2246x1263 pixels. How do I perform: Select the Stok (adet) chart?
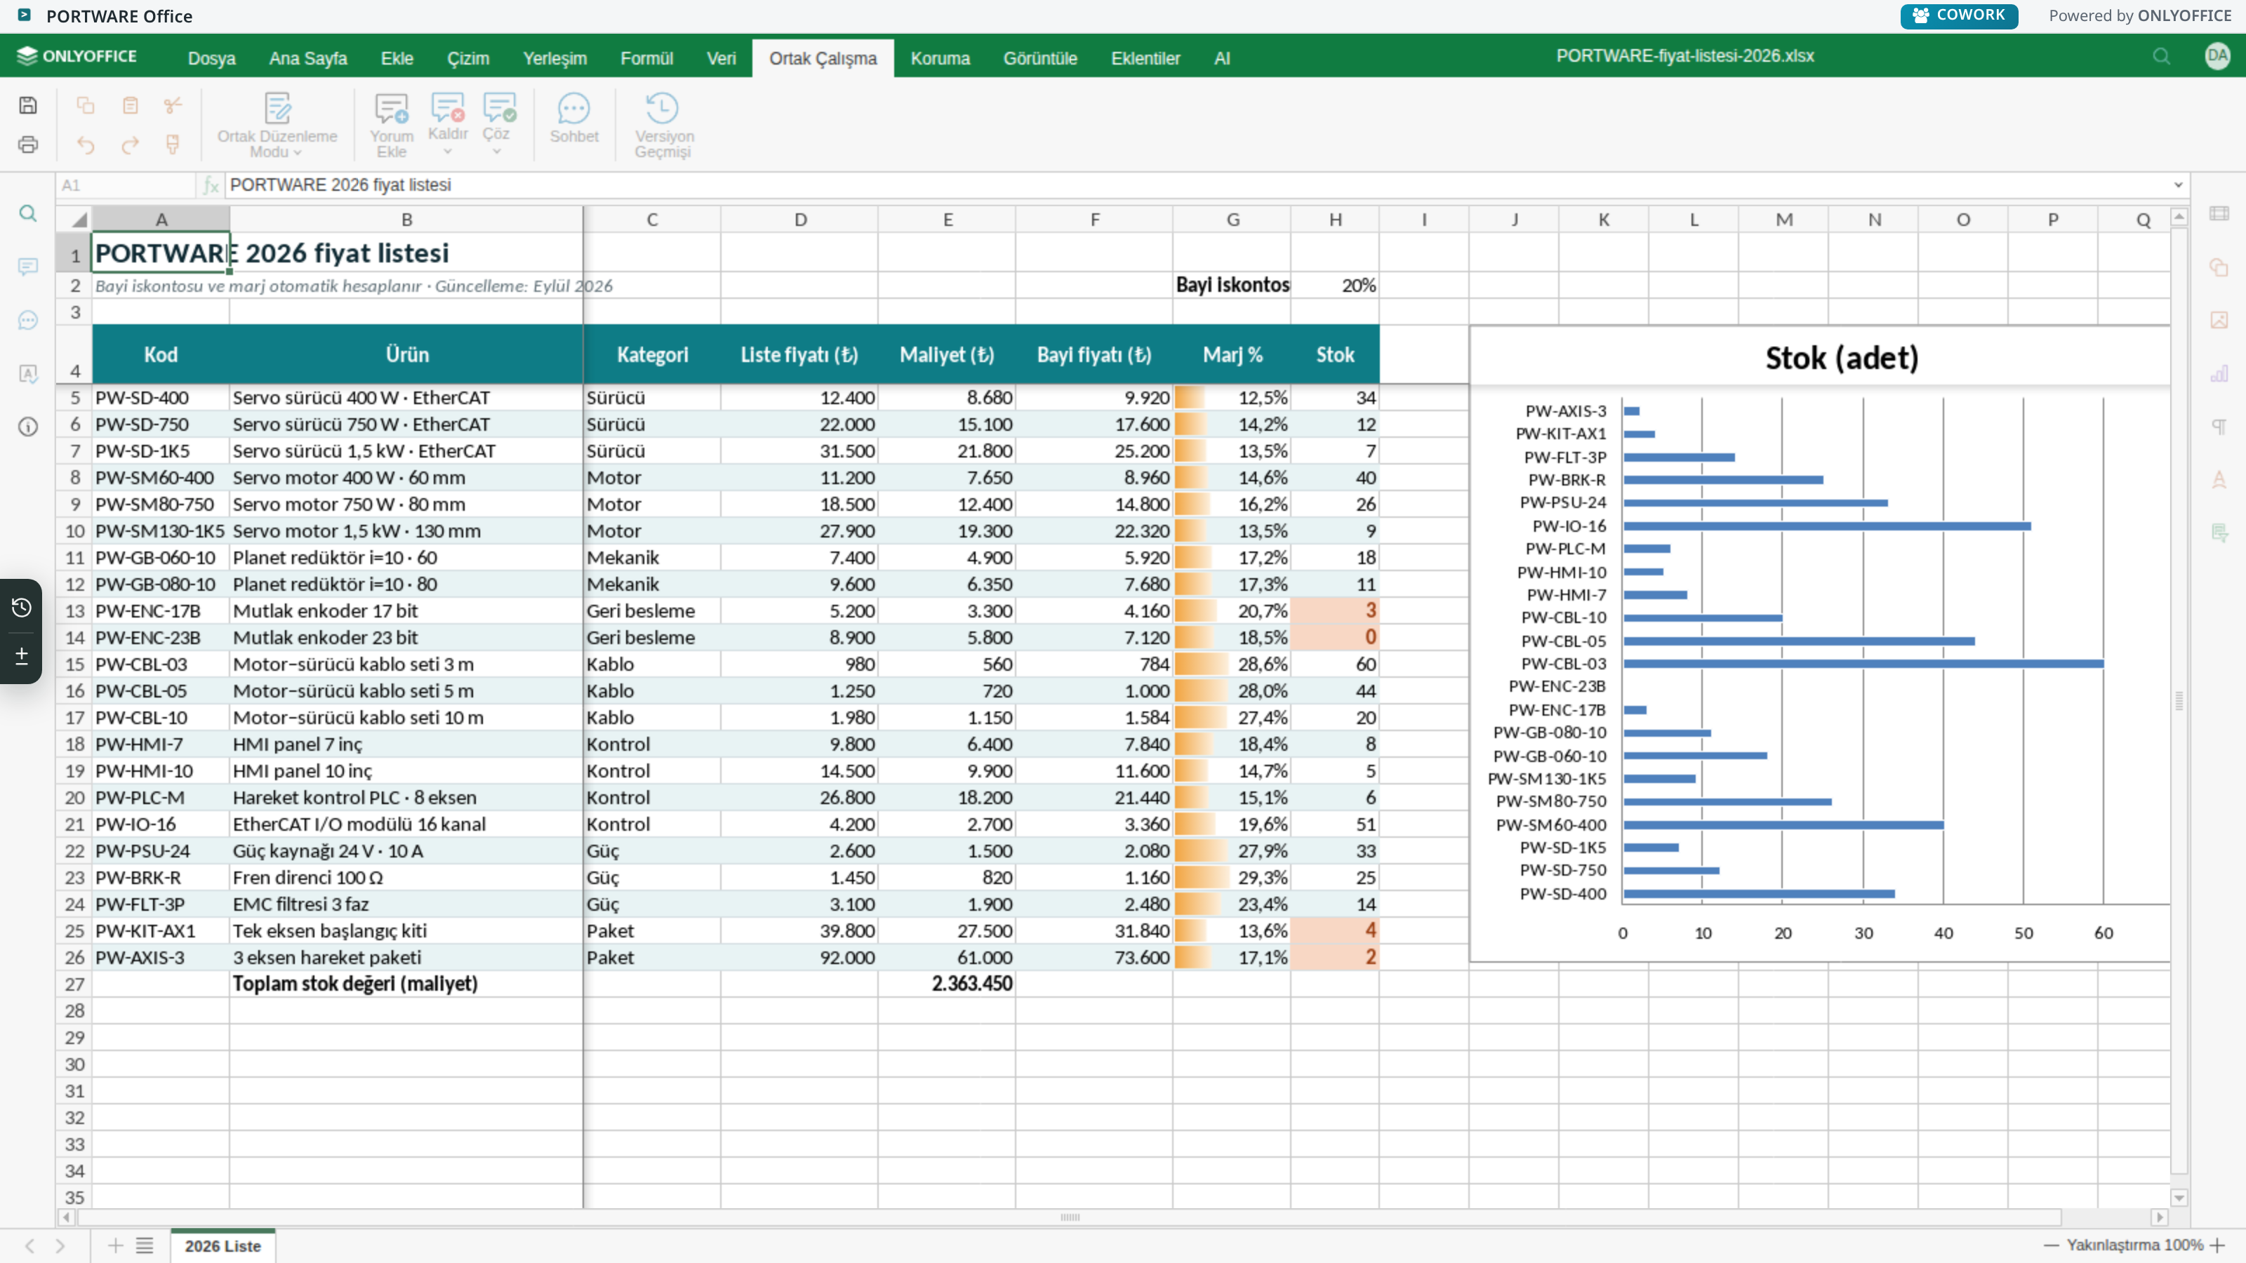point(1820,644)
